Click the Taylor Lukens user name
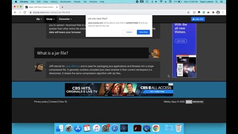This screenshot has height=134, width=238. click(x=206, y=1)
